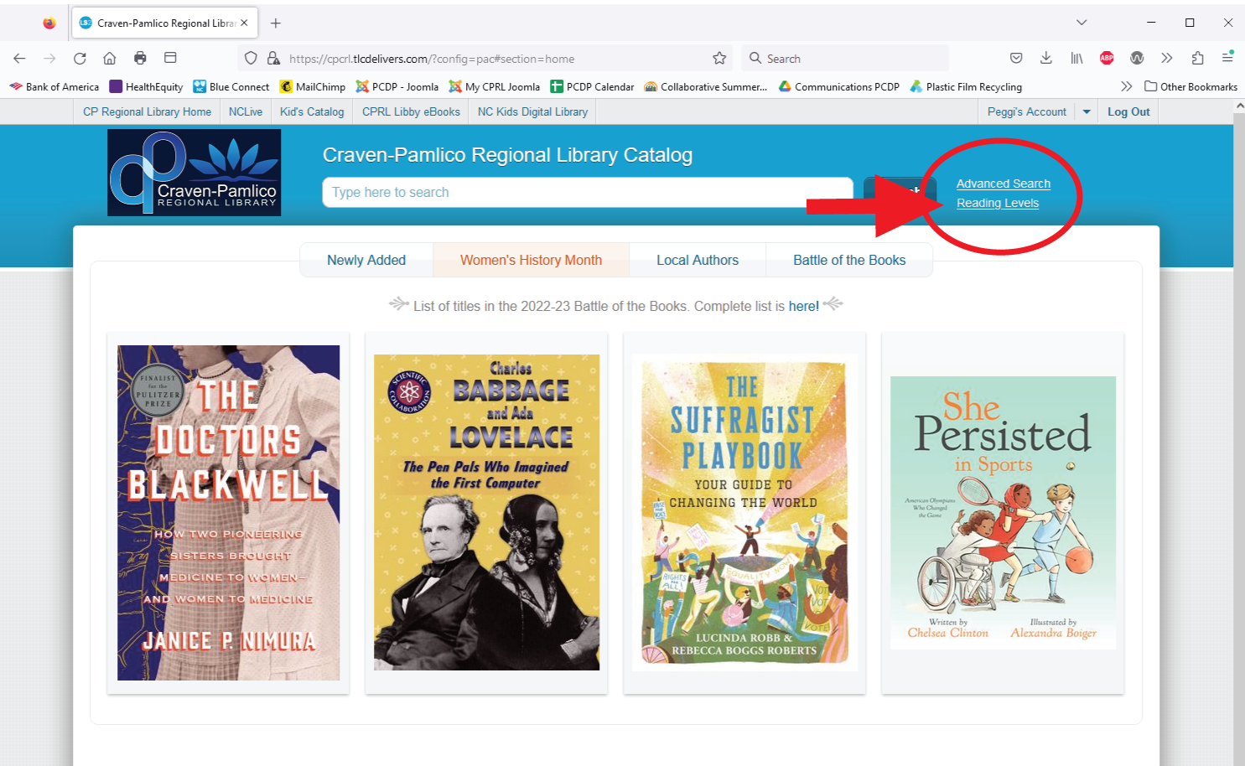Open the Firefox hamburger application menu
Image resolution: width=1245 pixels, height=766 pixels.
1227,58
